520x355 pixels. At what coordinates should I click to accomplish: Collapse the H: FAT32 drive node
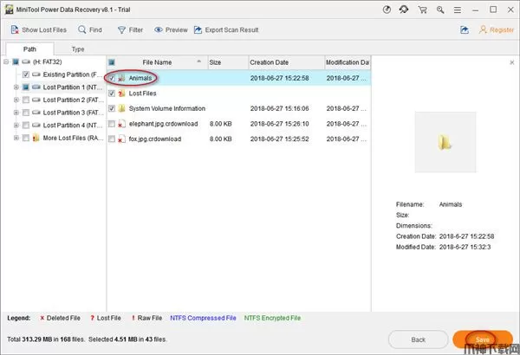(x=7, y=63)
